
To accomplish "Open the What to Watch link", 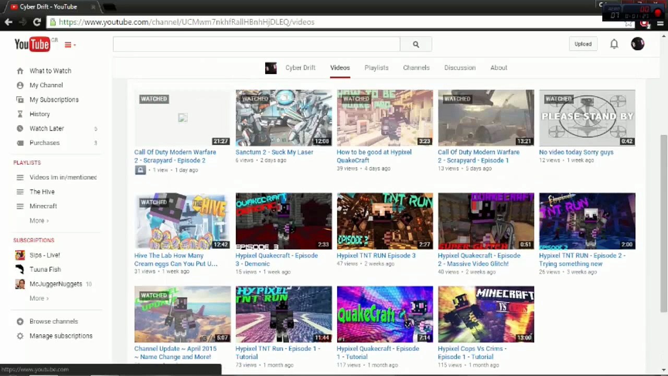I will pos(50,71).
